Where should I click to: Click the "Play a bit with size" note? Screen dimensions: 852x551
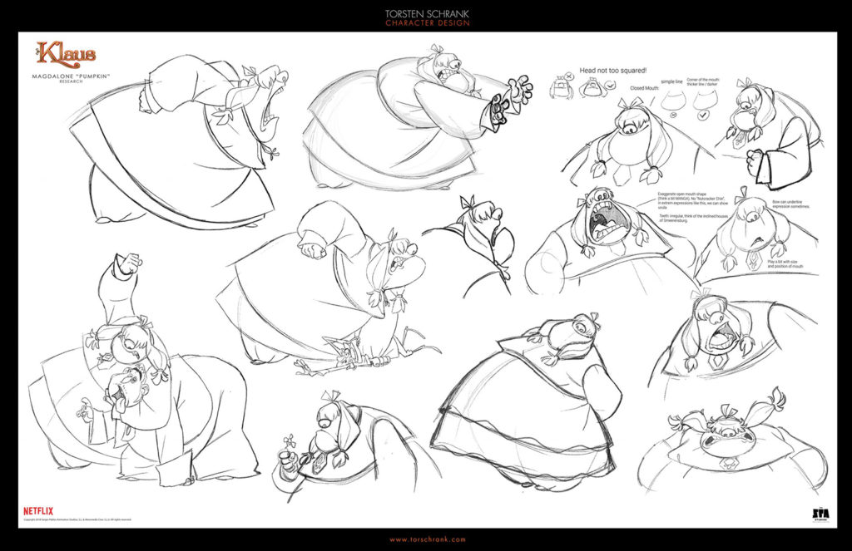click(785, 264)
